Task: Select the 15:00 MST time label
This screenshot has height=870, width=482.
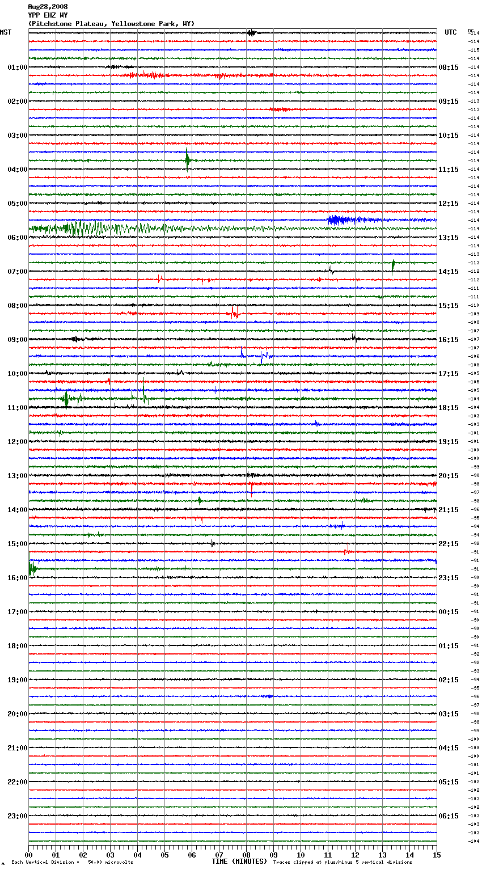Action: pos(18,544)
